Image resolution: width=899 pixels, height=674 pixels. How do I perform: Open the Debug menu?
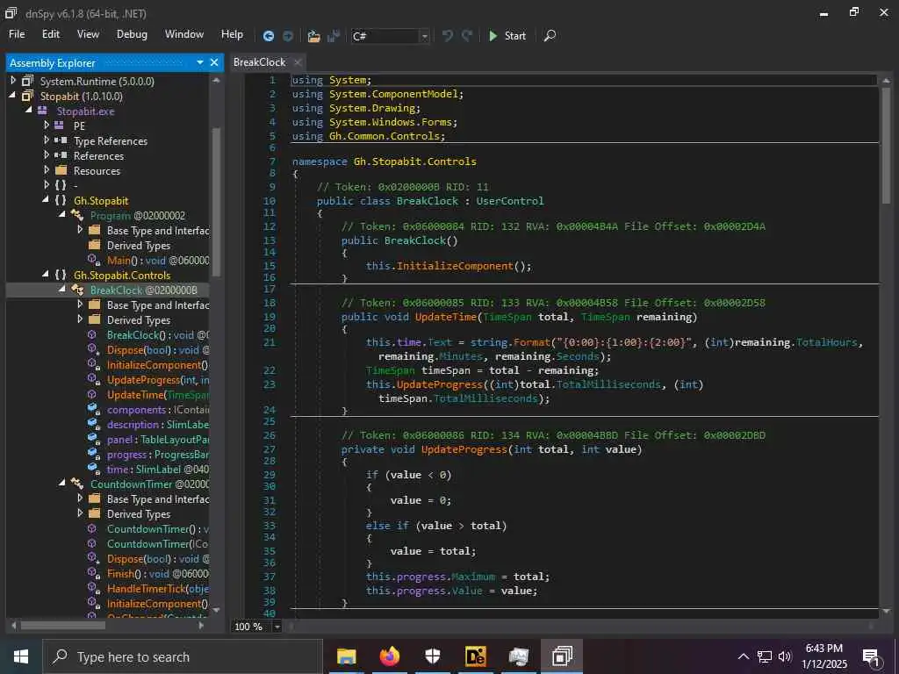[132, 34]
